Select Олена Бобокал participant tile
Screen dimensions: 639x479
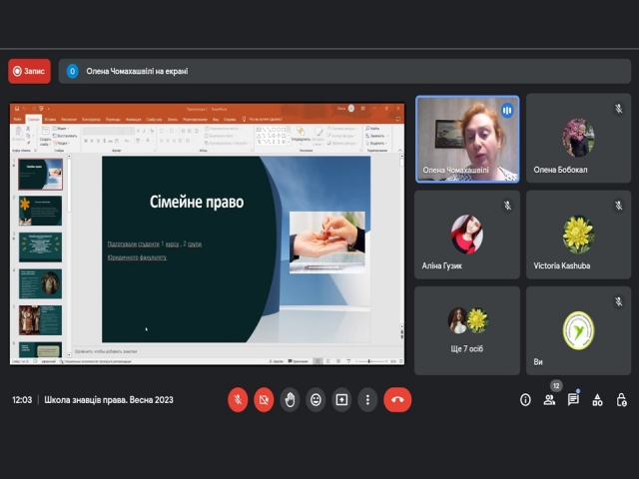point(579,138)
